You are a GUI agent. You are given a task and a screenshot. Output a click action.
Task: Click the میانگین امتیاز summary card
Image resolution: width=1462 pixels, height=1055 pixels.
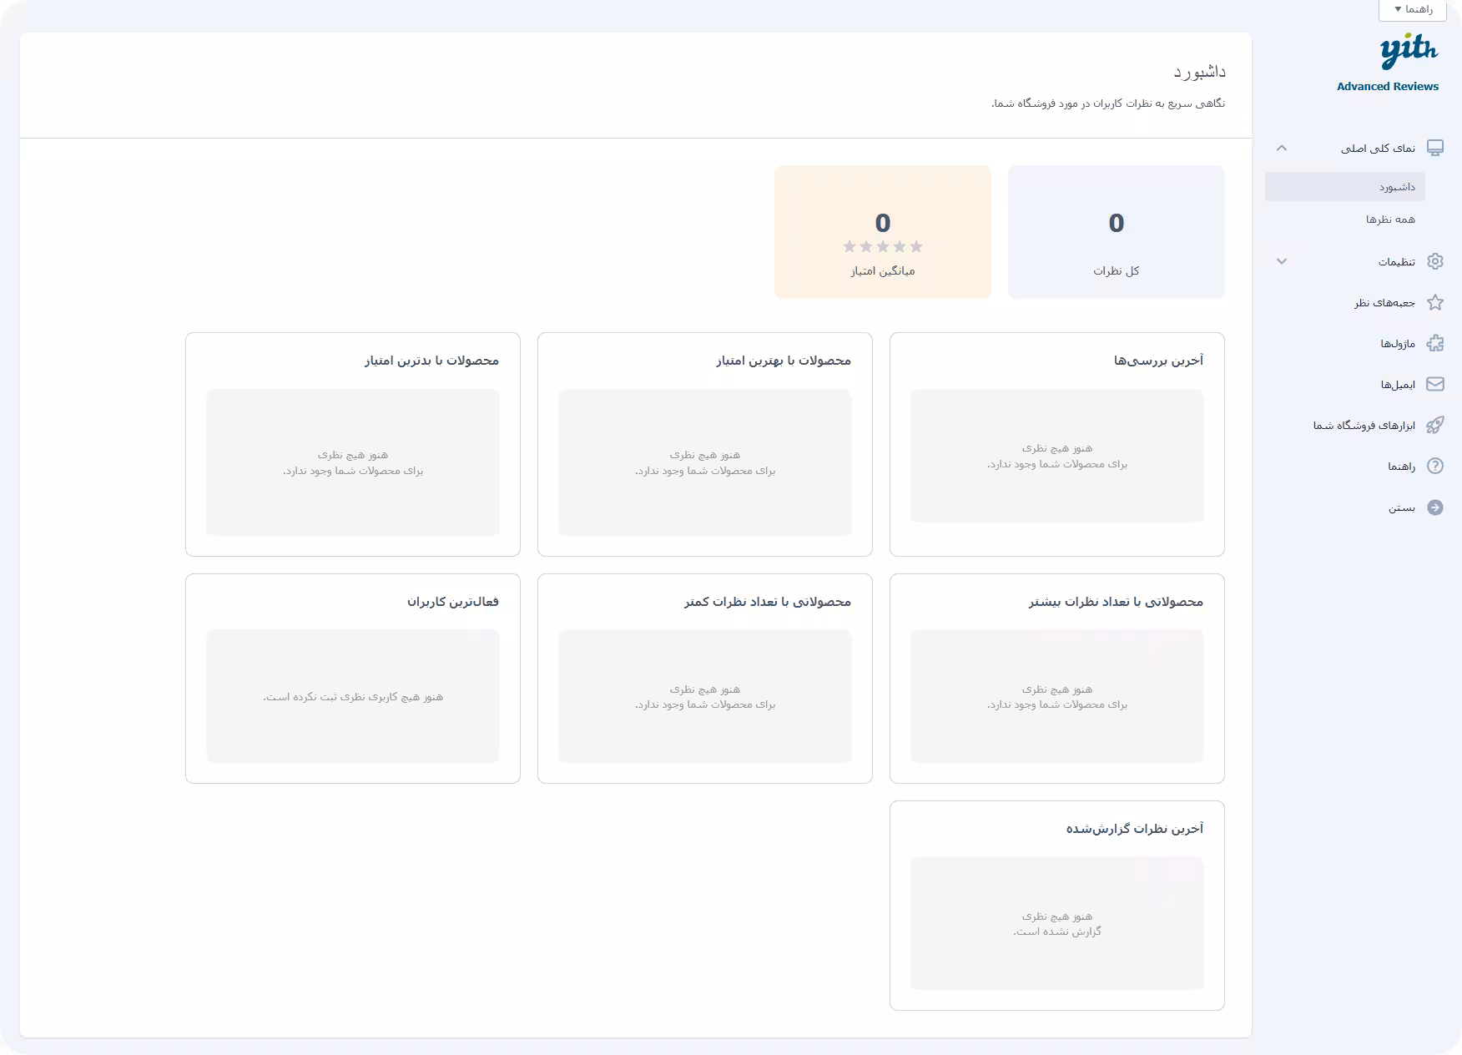(883, 232)
